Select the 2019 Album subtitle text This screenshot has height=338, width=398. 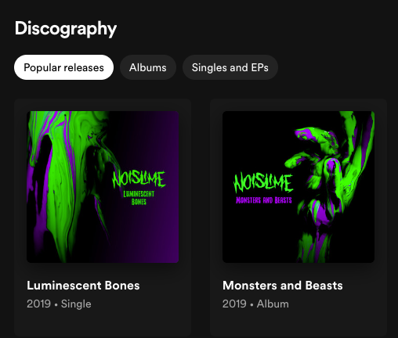click(255, 304)
